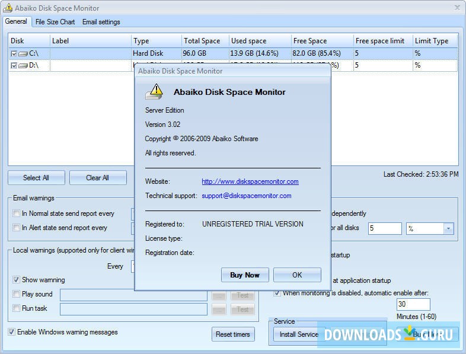Enable 'In Normal state send report every'
The width and height of the screenshot is (466, 354).
(x=17, y=213)
